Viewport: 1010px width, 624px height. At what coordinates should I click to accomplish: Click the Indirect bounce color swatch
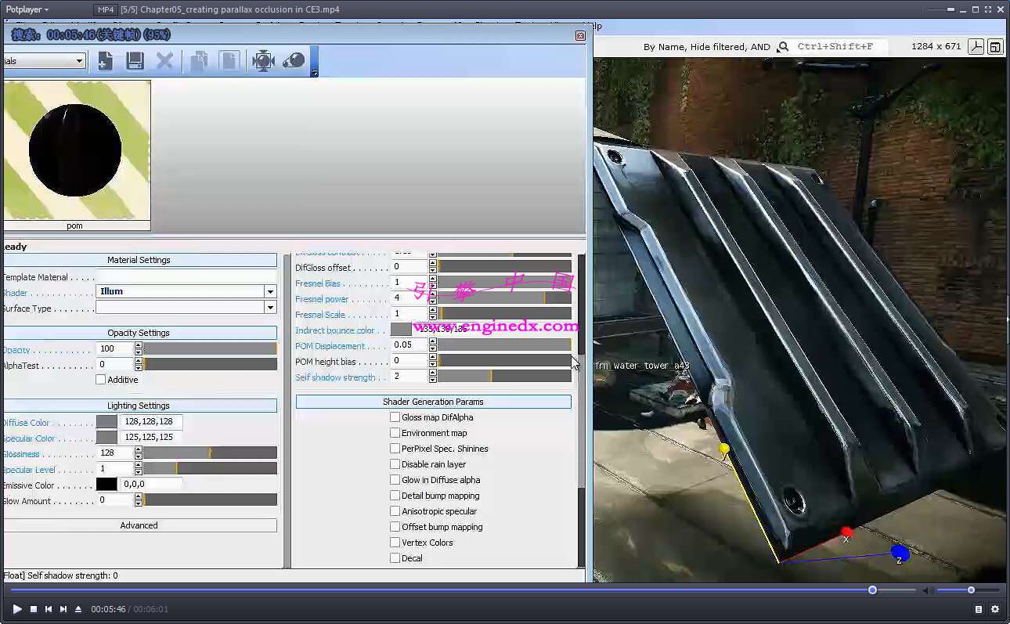coord(401,330)
